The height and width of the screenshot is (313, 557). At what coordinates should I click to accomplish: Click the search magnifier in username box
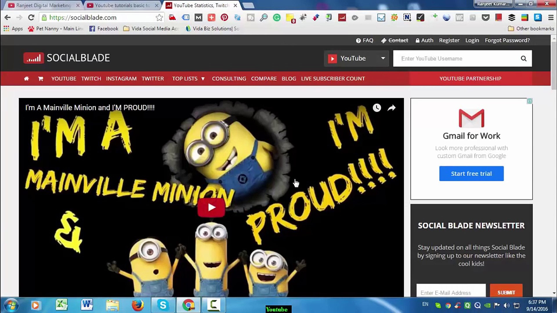pyautogui.click(x=523, y=59)
